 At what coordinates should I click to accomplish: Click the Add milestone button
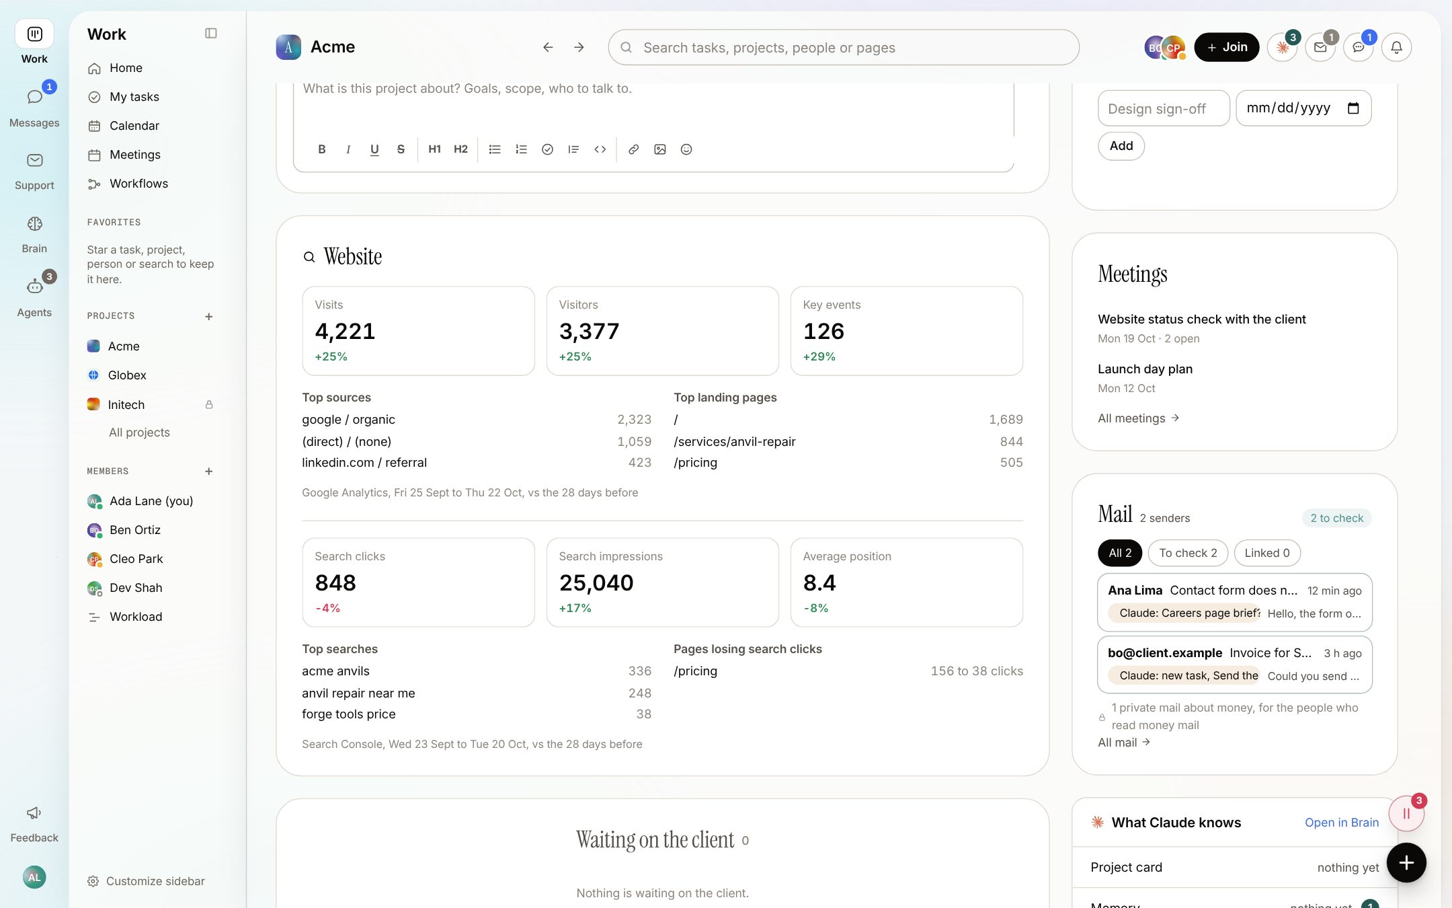pyautogui.click(x=1121, y=146)
